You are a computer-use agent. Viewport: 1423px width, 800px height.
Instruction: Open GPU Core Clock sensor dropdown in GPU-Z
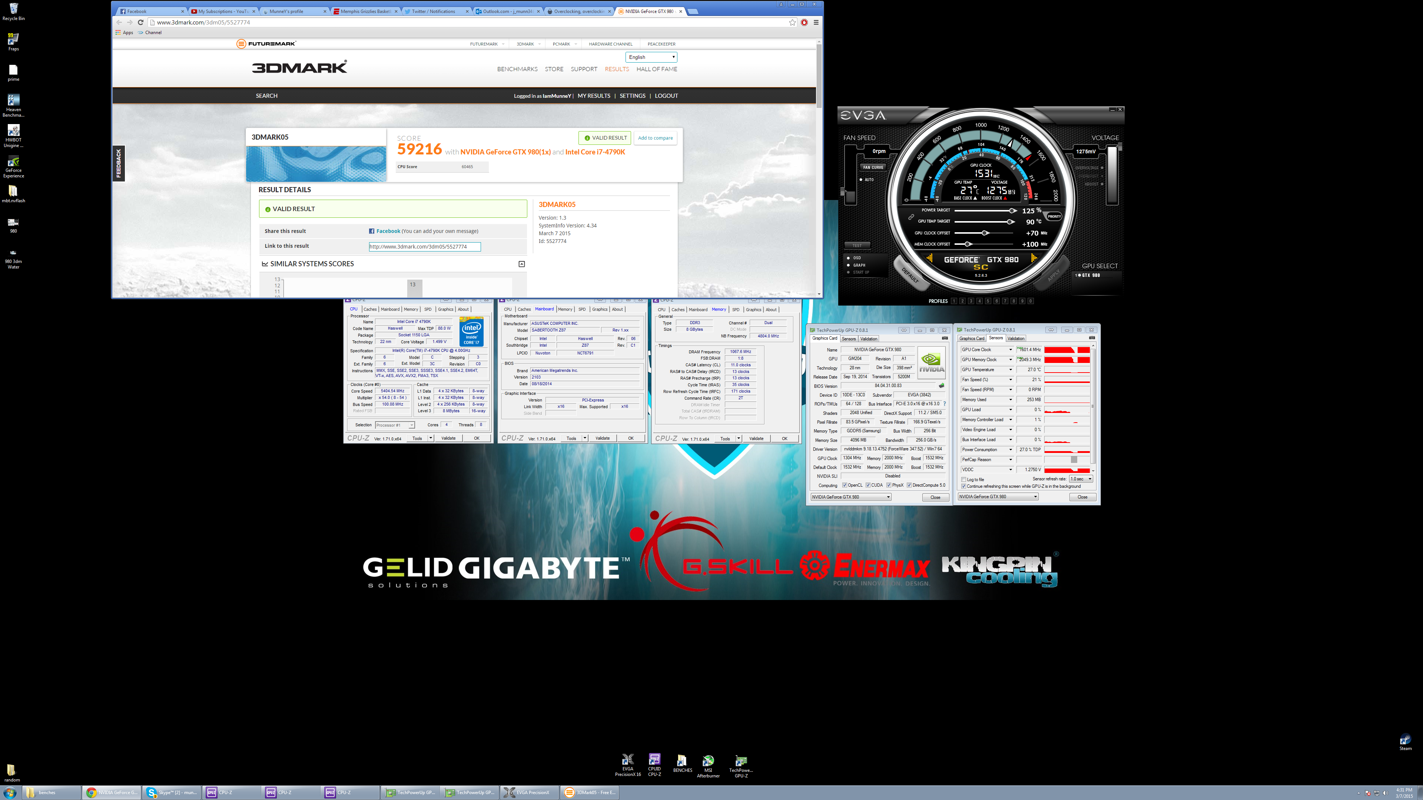[x=1010, y=350]
